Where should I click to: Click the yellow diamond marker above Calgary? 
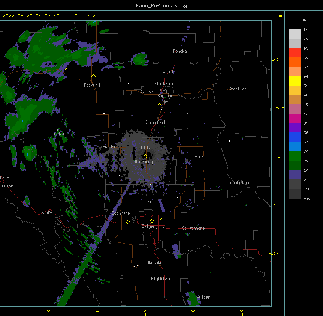[x=152, y=221]
